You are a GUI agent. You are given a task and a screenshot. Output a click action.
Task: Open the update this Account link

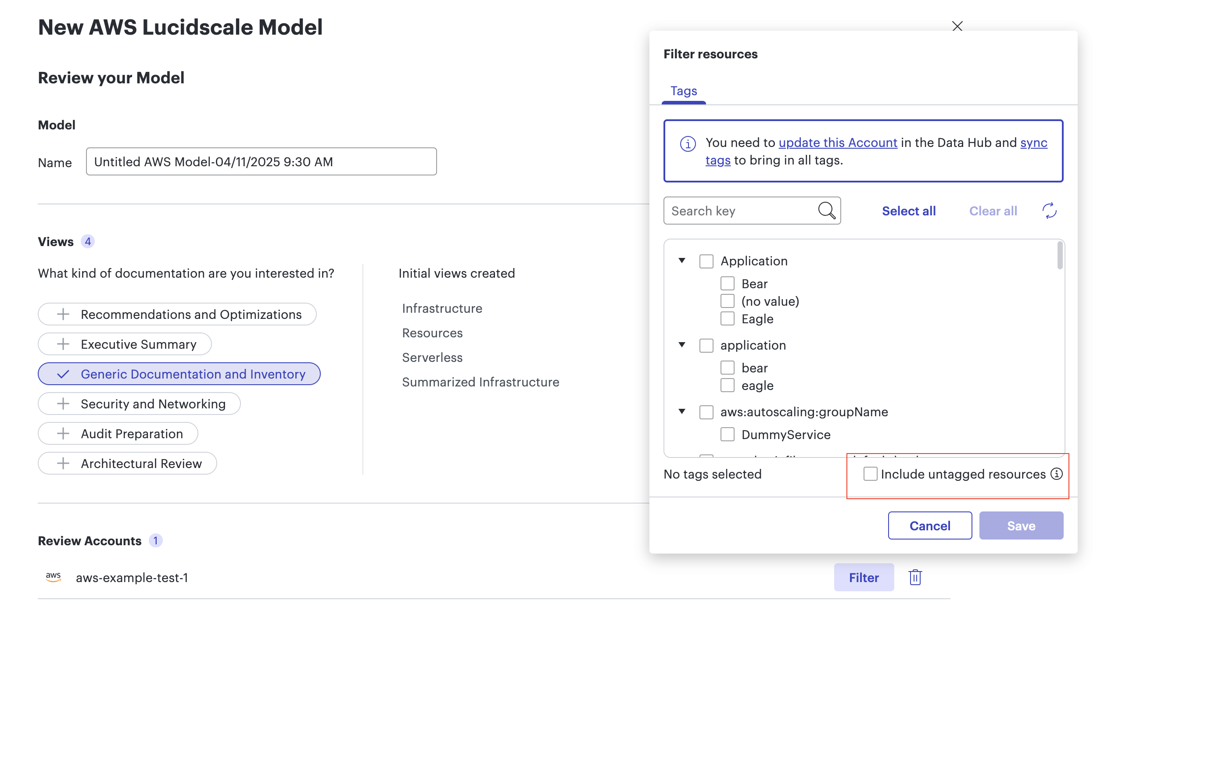[837, 143]
